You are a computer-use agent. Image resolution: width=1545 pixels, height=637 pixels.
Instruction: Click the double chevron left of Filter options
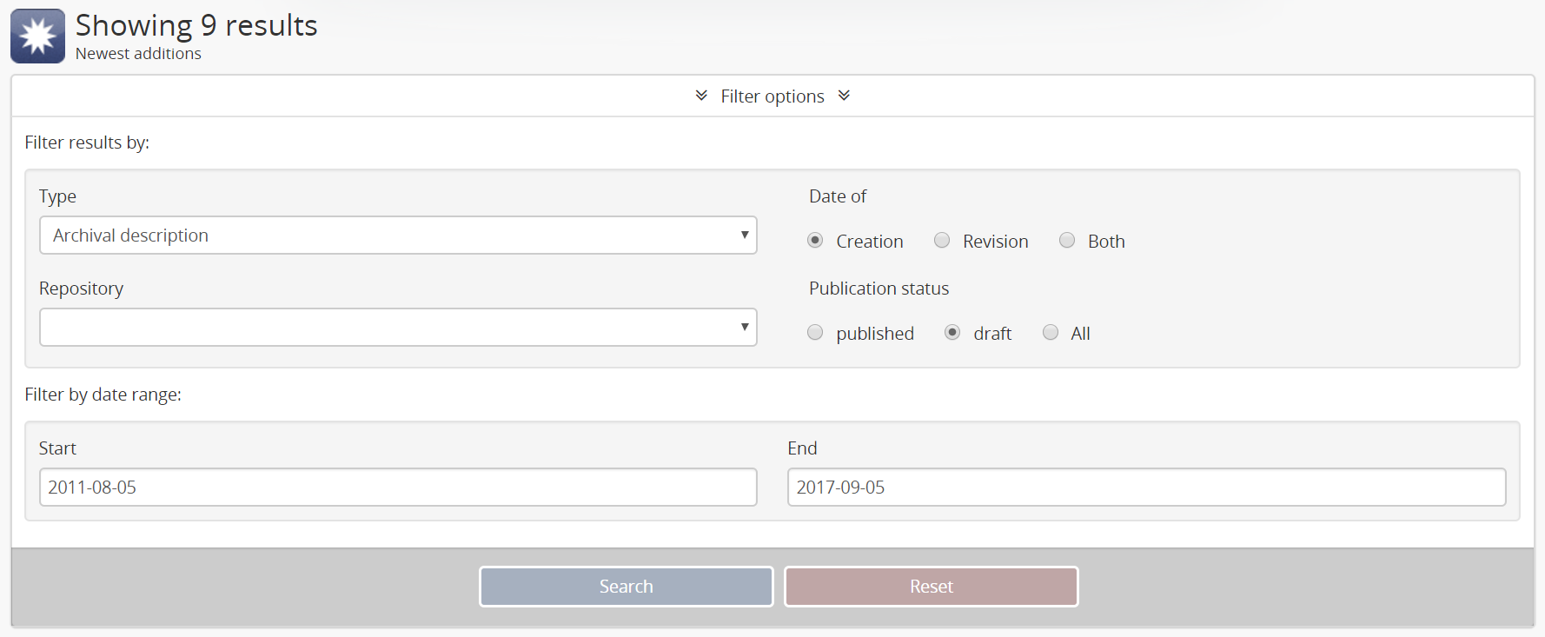[701, 96]
